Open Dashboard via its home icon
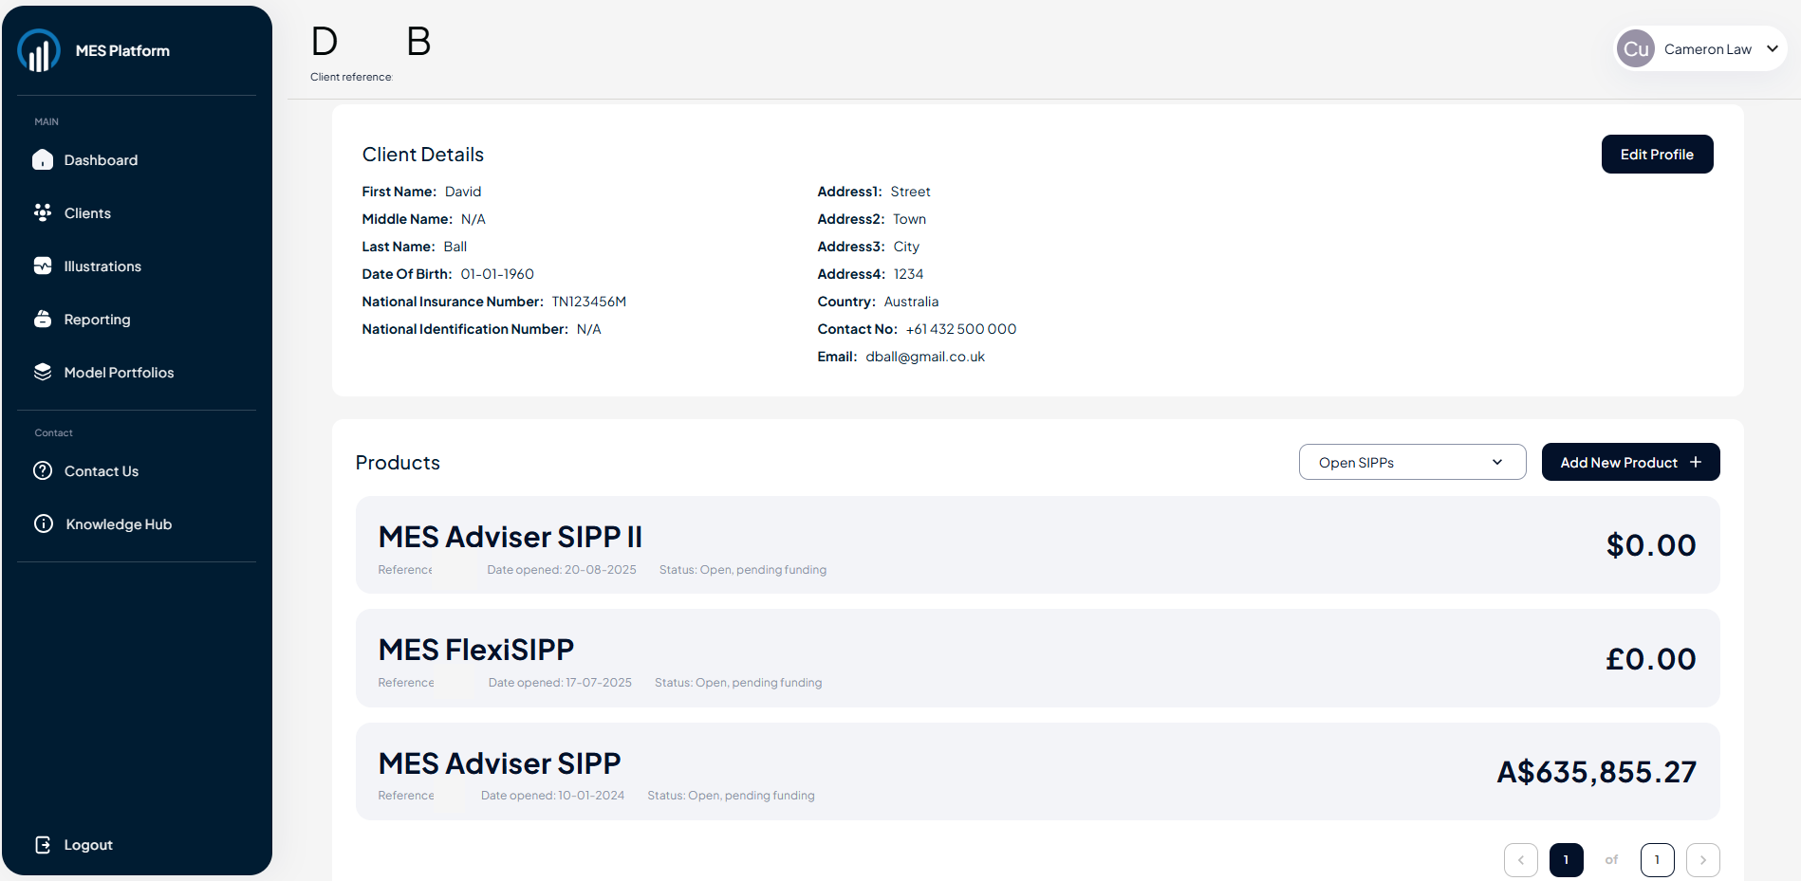 click(43, 160)
